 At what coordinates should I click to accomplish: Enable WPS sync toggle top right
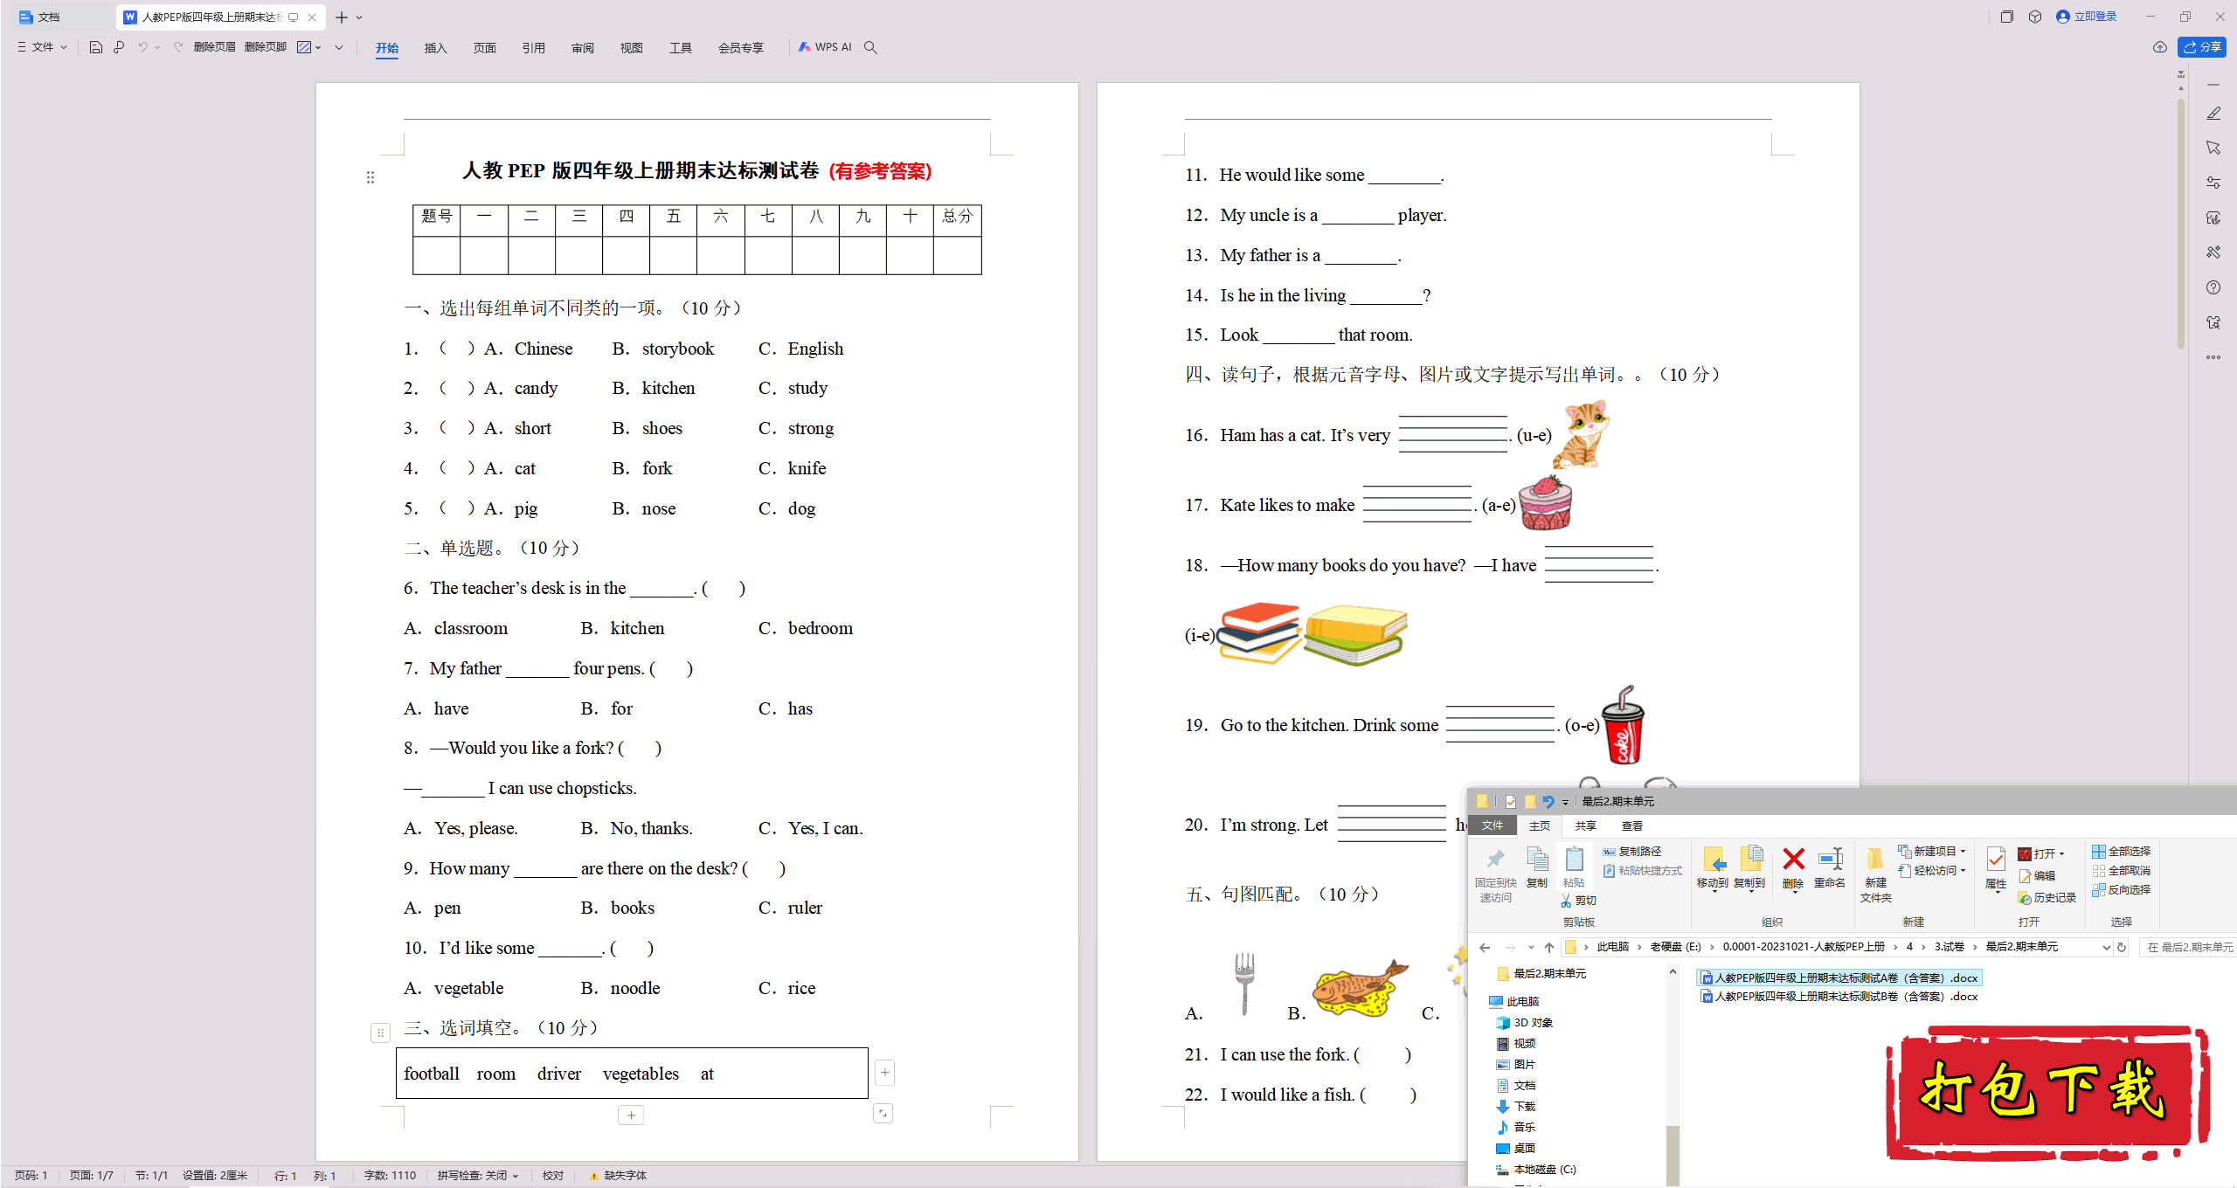coord(2160,49)
